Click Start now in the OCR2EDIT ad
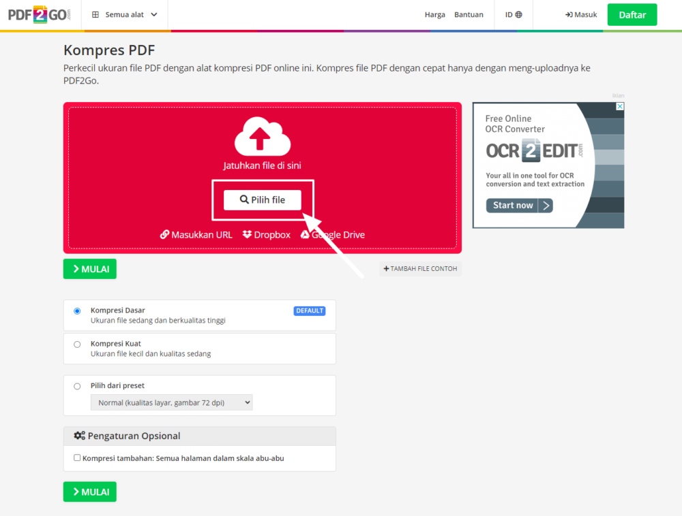The image size is (682, 516). (x=519, y=205)
